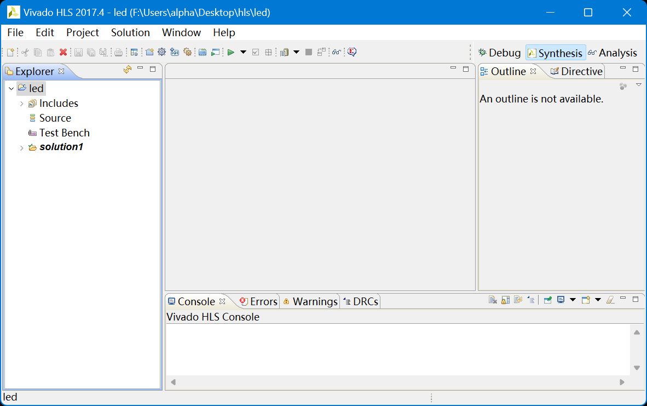
Task: Click console scrollbar down arrow
Action: point(637,368)
